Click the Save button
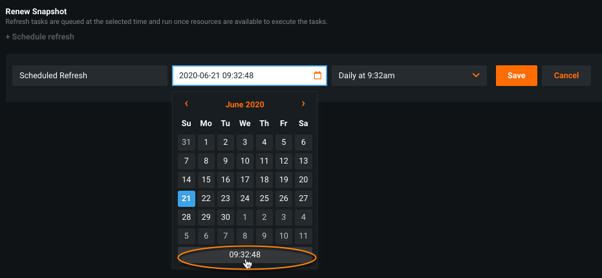This screenshot has width=602, height=278. (x=516, y=76)
